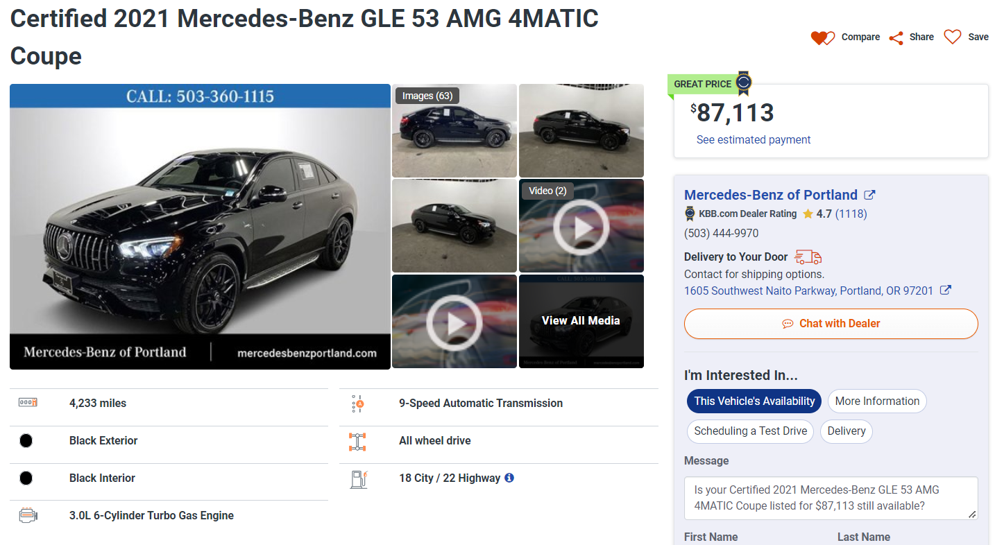Open the dealer's 1118 reviews link
Image resolution: width=995 pixels, height=545 pixels.
click(x=851, y=214)
